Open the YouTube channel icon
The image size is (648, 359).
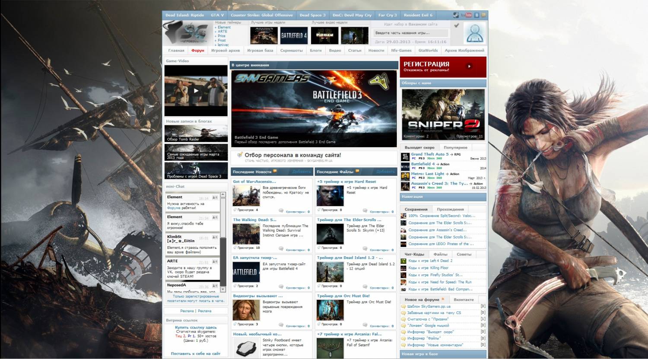pyautogui.click(x=466, y=15)
